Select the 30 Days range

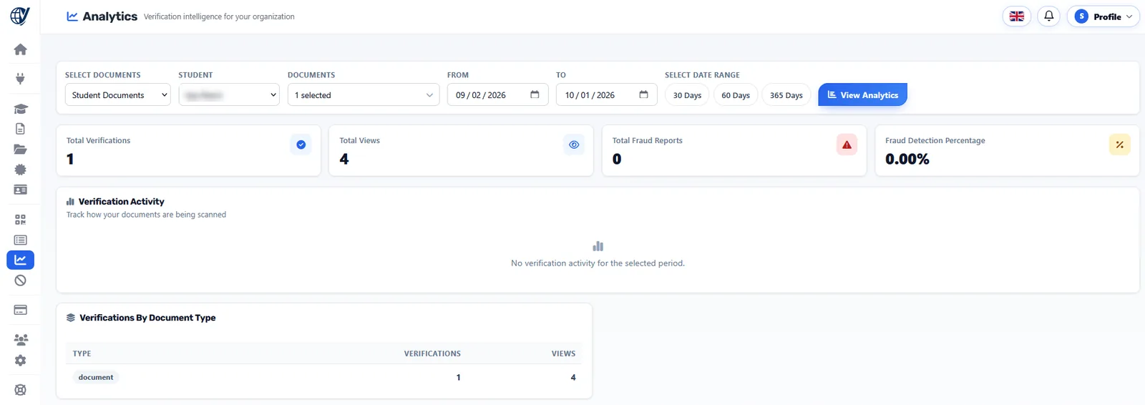point(687,95)
